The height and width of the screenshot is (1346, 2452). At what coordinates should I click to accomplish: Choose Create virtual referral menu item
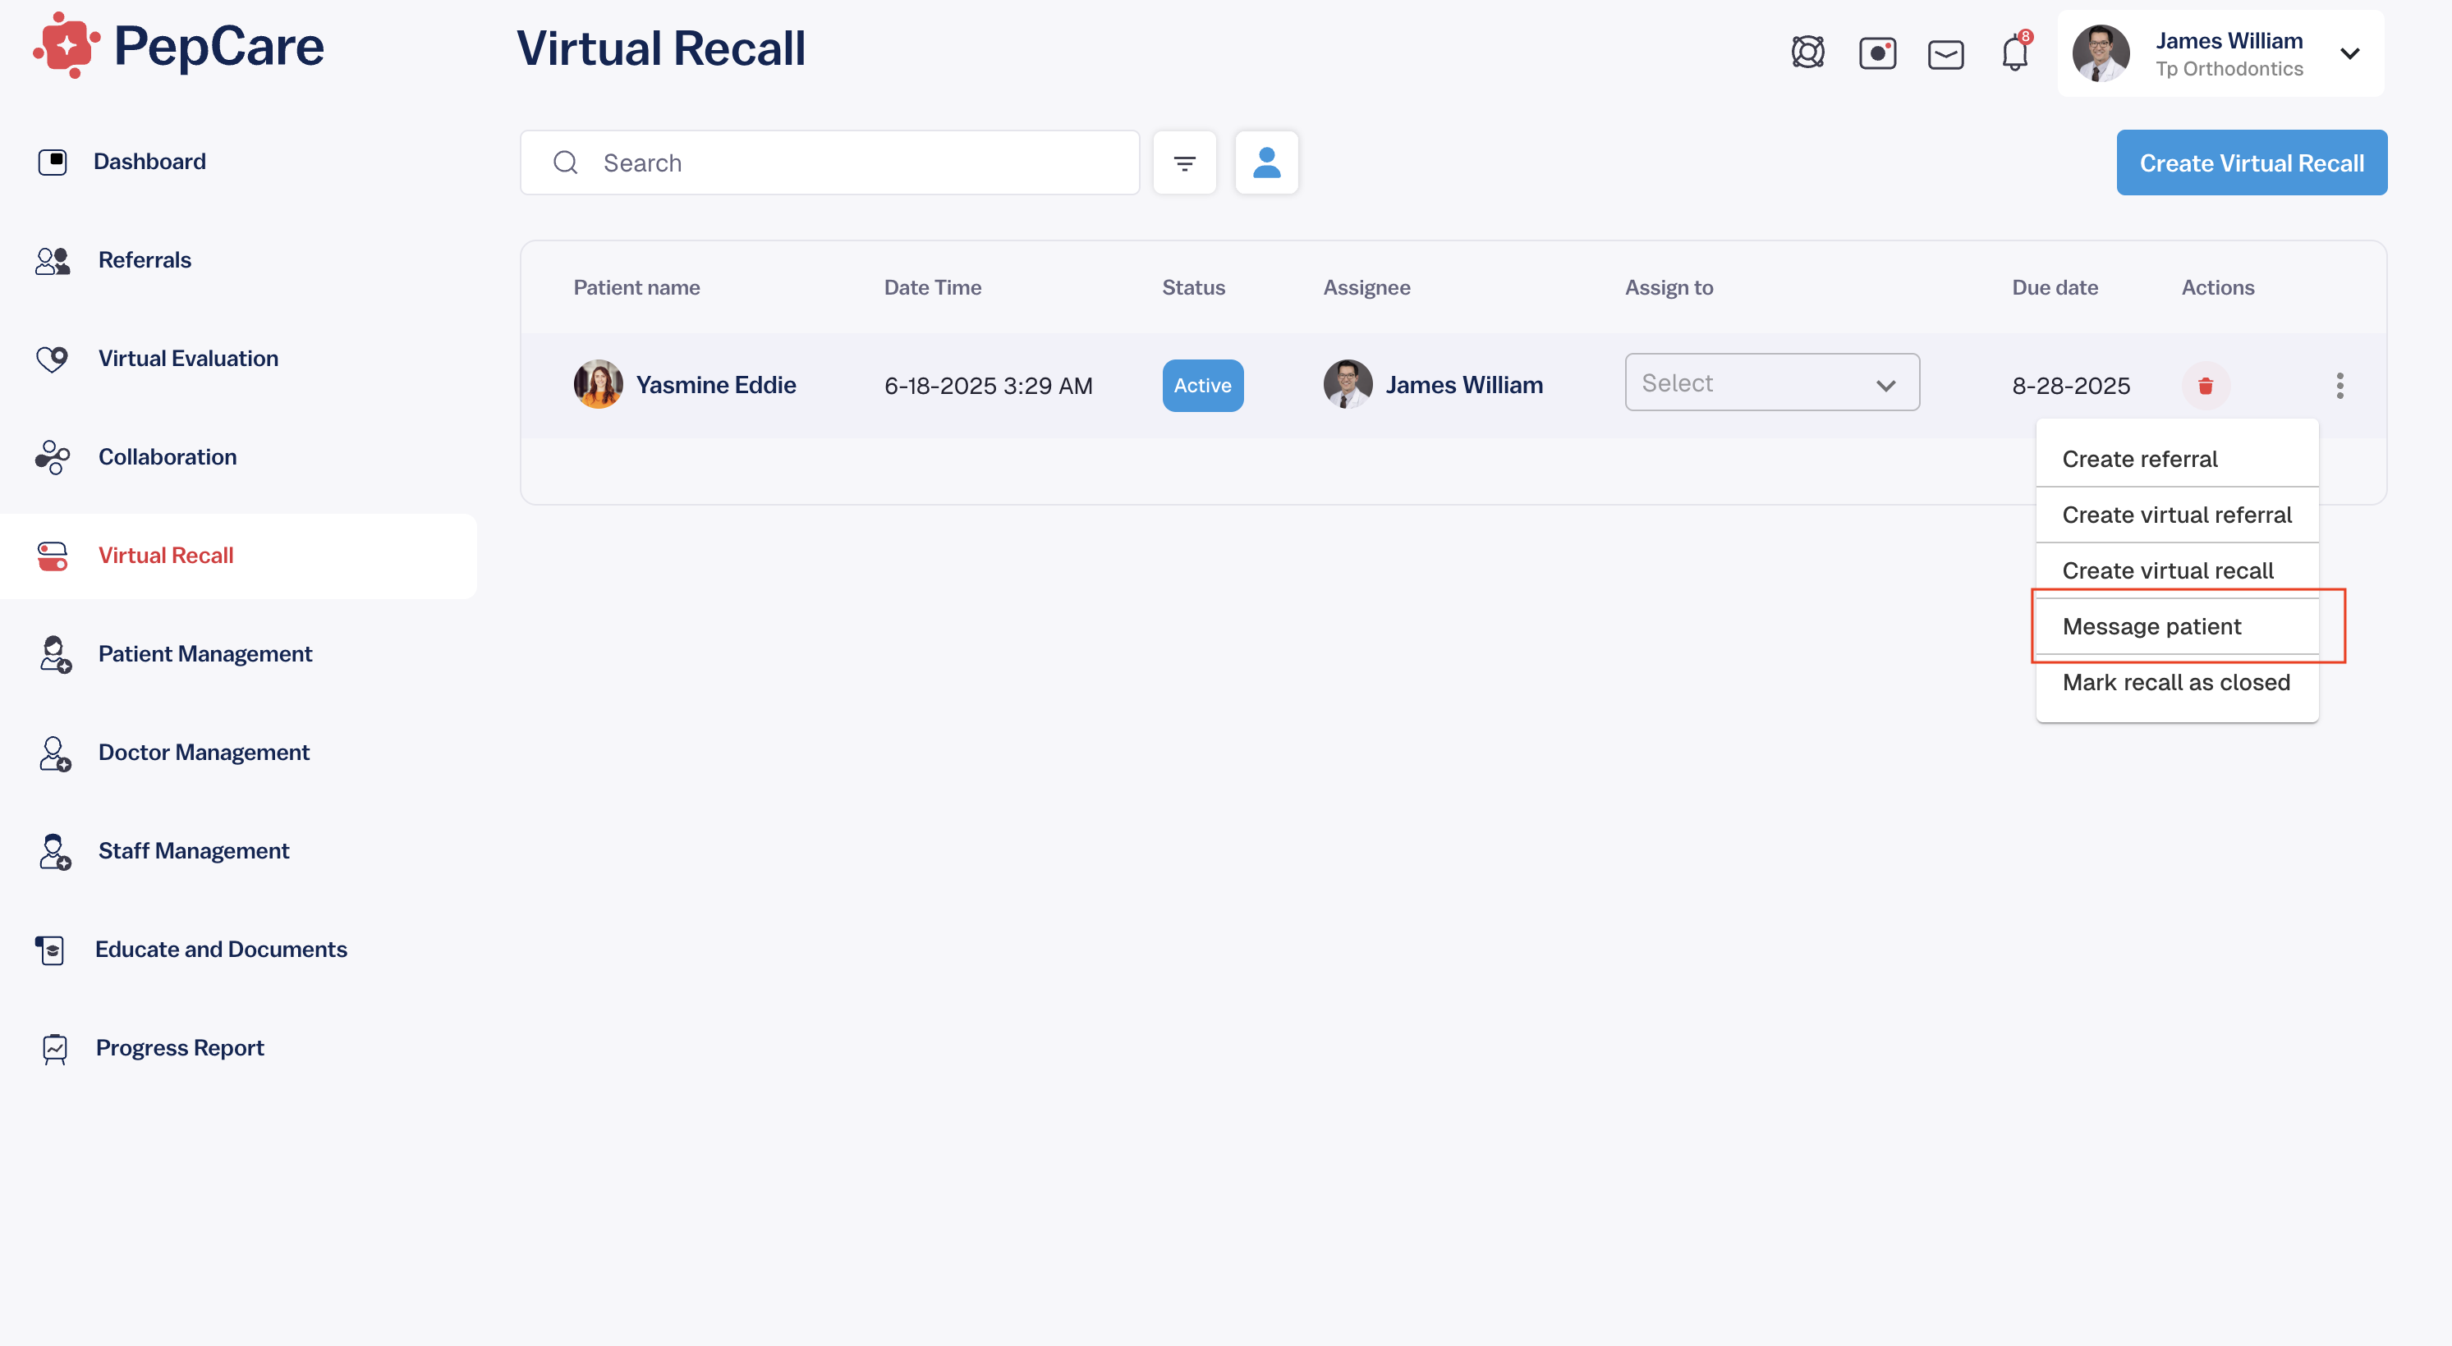coord(2176,515)
